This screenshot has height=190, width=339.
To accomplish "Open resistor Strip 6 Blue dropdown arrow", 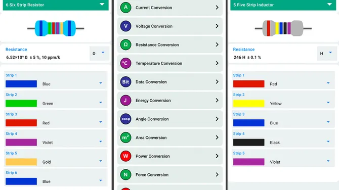I will tap(101, 180).
